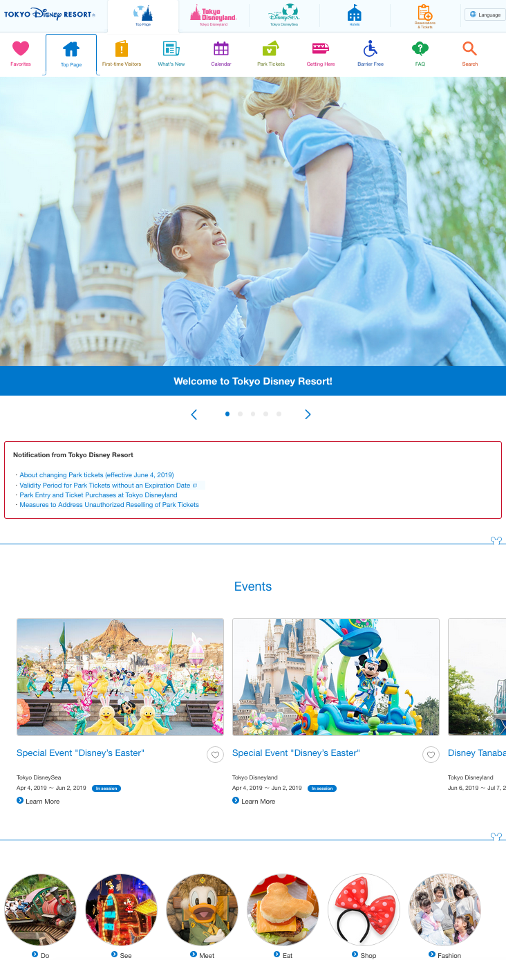Open About changing Park tickets link

coord(97,475)
